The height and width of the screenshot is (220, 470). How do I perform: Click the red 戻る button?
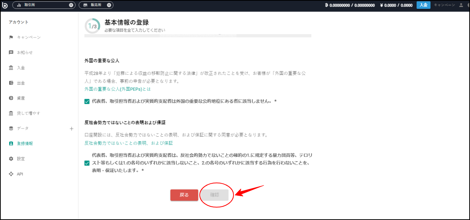click(x=184, y=195)
